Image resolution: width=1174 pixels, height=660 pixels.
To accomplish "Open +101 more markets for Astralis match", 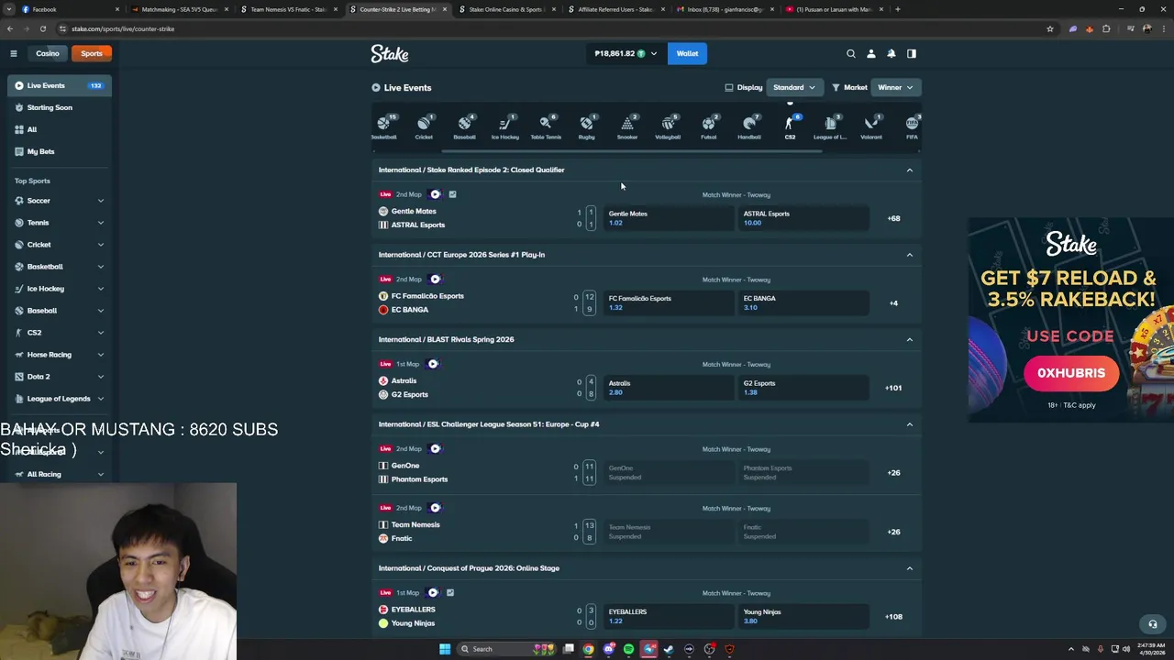I will pos(893,388).
